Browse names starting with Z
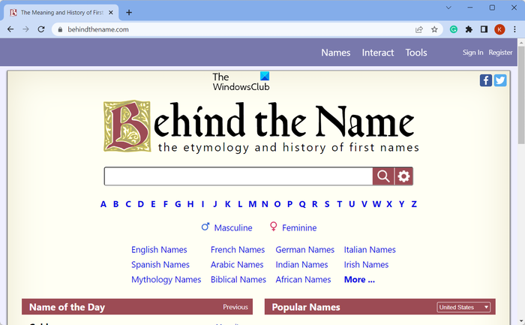This screenshot has width=525, height=325. [414, 204]
